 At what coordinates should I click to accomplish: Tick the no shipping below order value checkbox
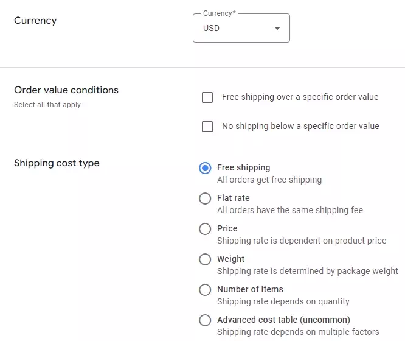point(207,127)
